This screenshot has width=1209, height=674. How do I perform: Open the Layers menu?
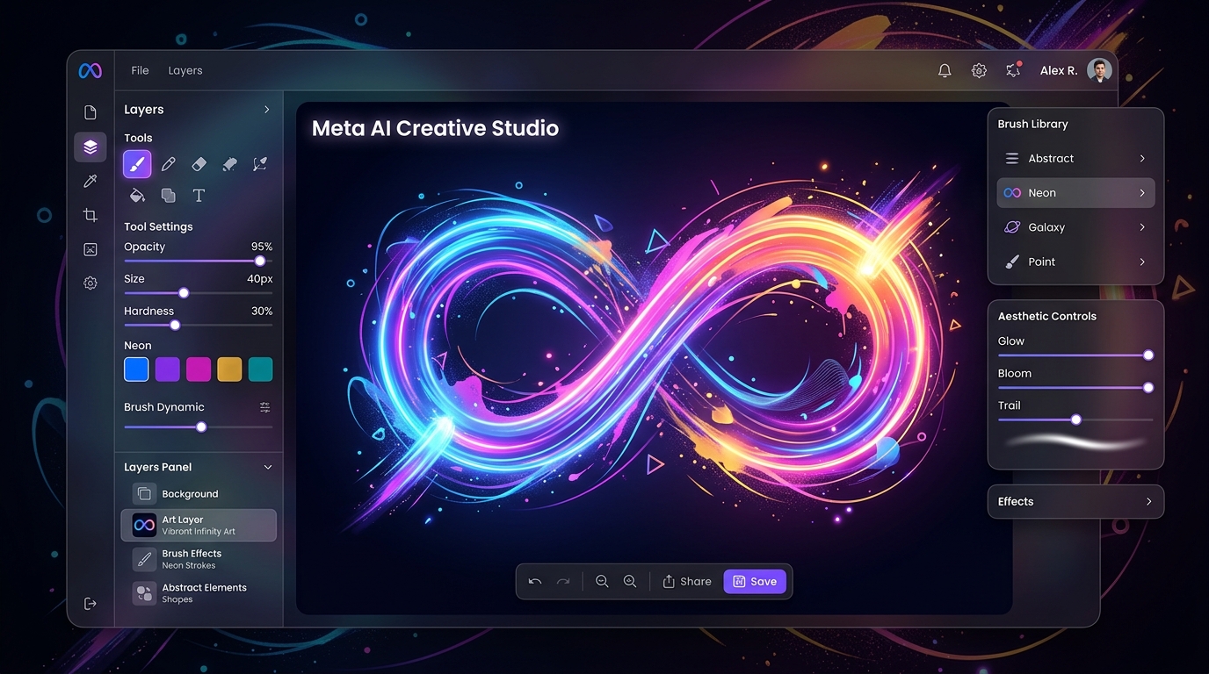[x=185, y=70]
